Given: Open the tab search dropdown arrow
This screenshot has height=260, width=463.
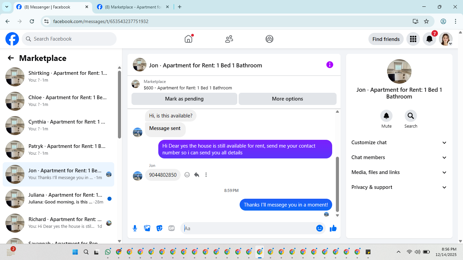Looking at the screenshot, I should (x=6, y=7).
